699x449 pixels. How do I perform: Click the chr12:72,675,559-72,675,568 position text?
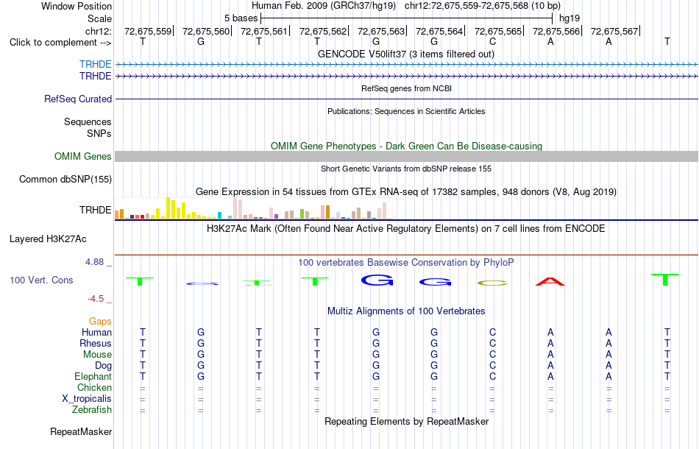tap(466, 6)
